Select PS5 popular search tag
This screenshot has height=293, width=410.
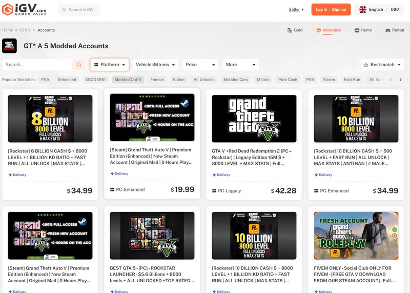pyautogui.click(x=45, y=80)
